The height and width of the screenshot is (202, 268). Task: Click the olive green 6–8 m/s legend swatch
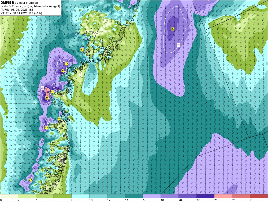click(x=62, y=196)
